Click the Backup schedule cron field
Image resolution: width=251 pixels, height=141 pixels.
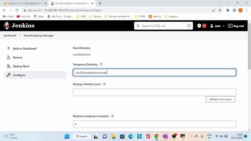154,92
